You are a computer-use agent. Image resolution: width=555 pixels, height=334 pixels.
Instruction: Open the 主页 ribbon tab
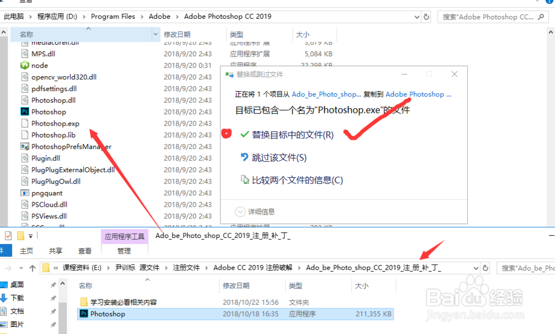27,251
